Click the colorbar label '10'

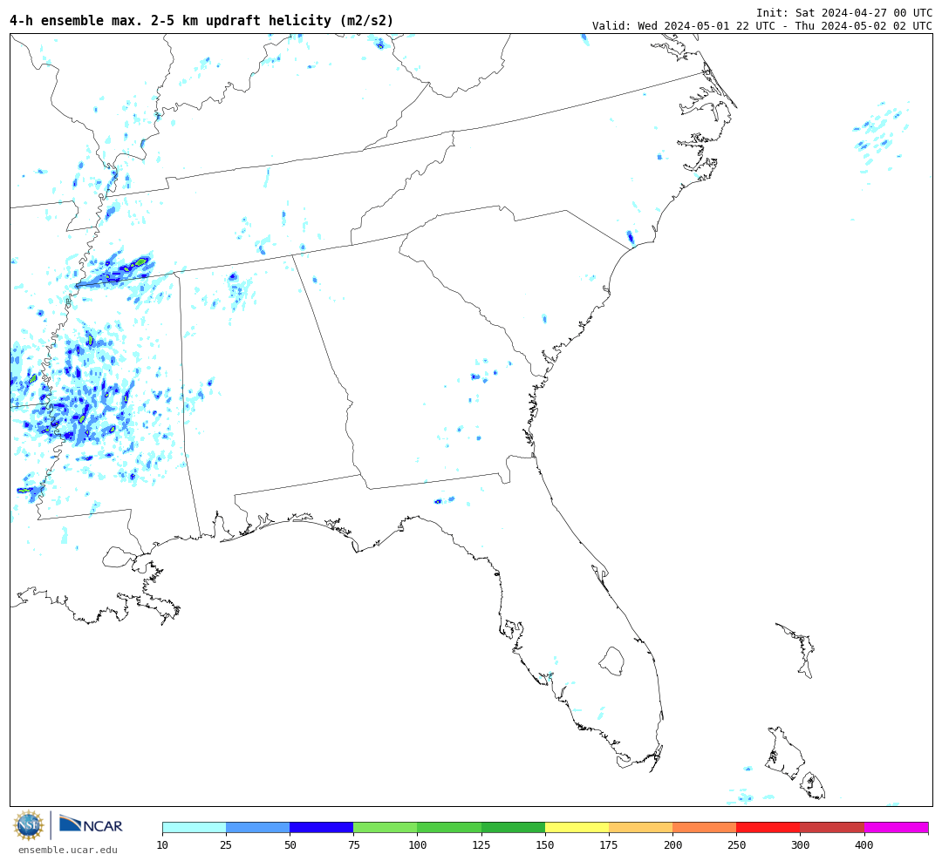pos(163,845)
